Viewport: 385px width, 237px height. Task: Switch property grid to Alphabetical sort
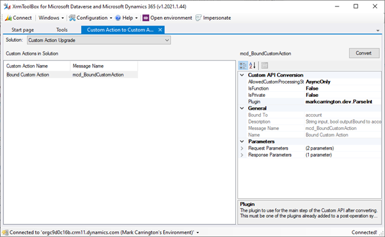(252, 66)
